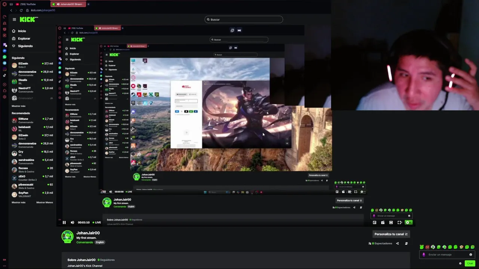Create a clip from the stream

383,223
